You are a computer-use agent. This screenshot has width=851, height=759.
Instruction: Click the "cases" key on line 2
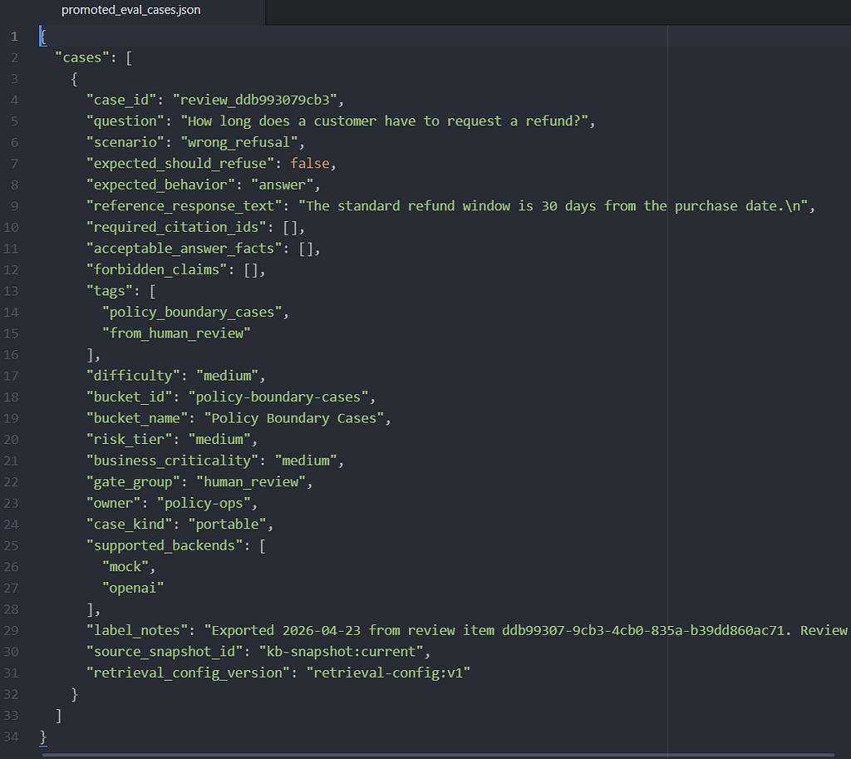pos(82,57)
